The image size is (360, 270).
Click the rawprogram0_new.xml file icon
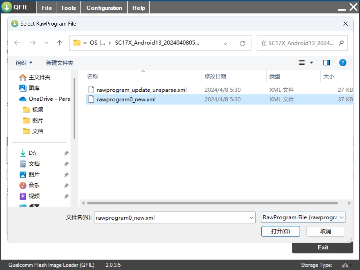coord(91,99)
